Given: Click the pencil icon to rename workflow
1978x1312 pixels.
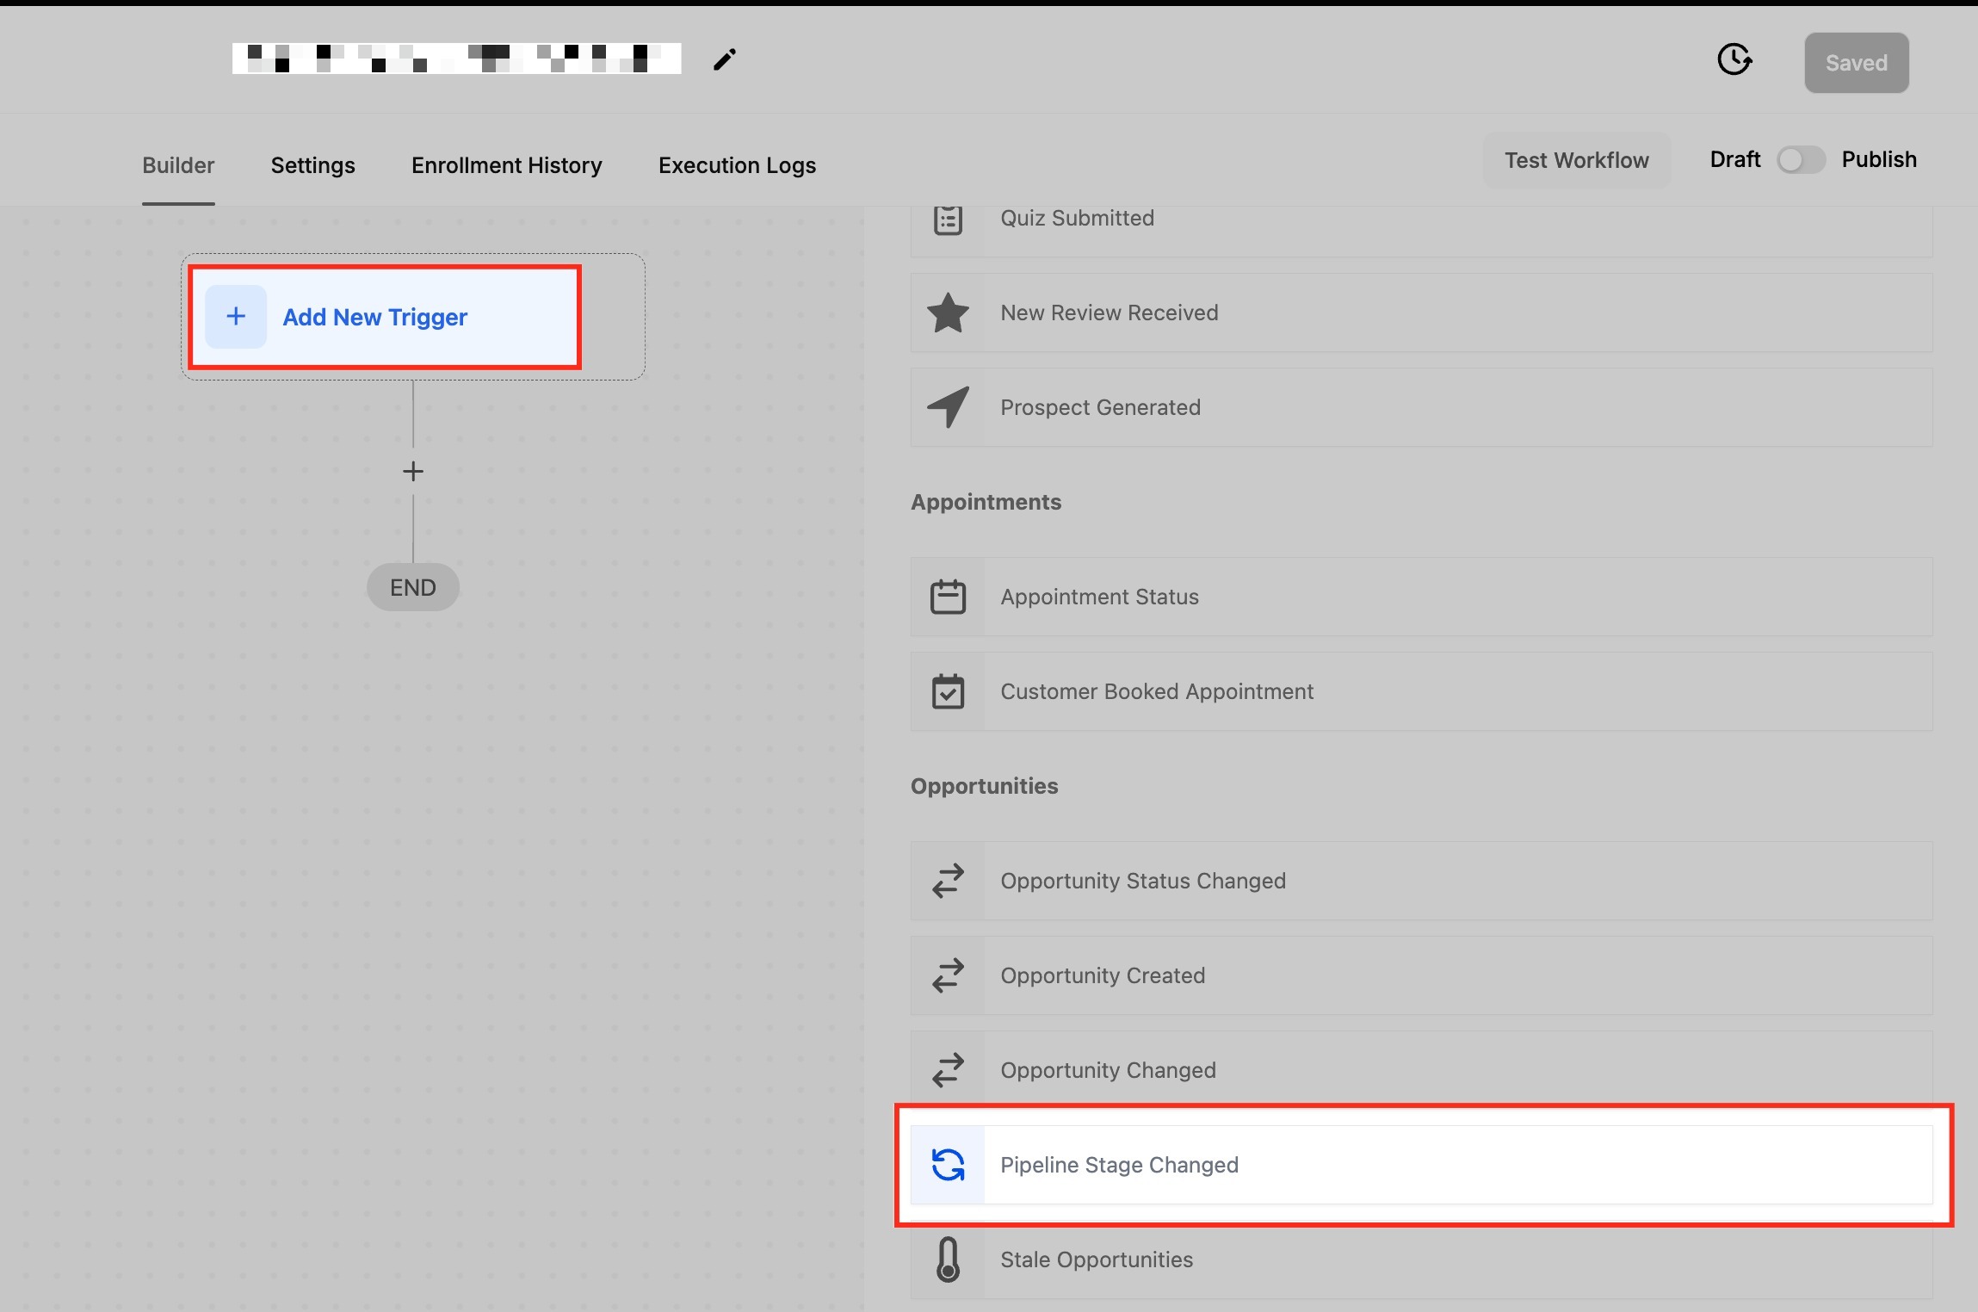Looking at the screenshot, I should [725, 59].
